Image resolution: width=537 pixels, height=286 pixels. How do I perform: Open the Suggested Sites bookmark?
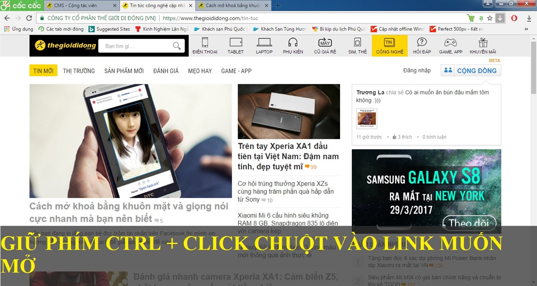pos(109,29)
